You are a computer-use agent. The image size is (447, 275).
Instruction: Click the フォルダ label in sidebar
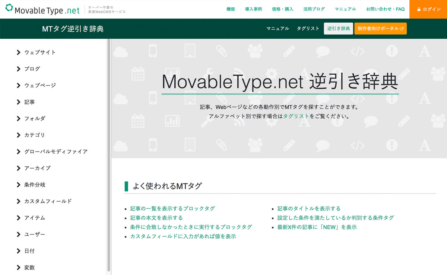(35, 119)
